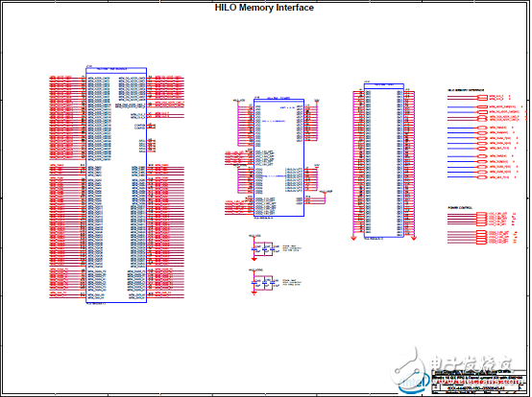Image resolution: width=532 pixels, height=397 pixels.
Task: Select the large left memory module symbol
Action: 116,185
